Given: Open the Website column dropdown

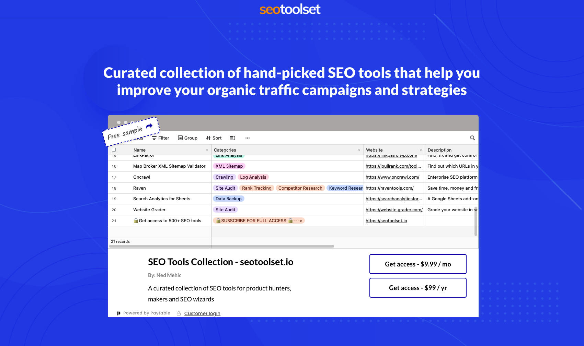Looking at the screenshot, I should pyautogui.click(x=421, y=150).
